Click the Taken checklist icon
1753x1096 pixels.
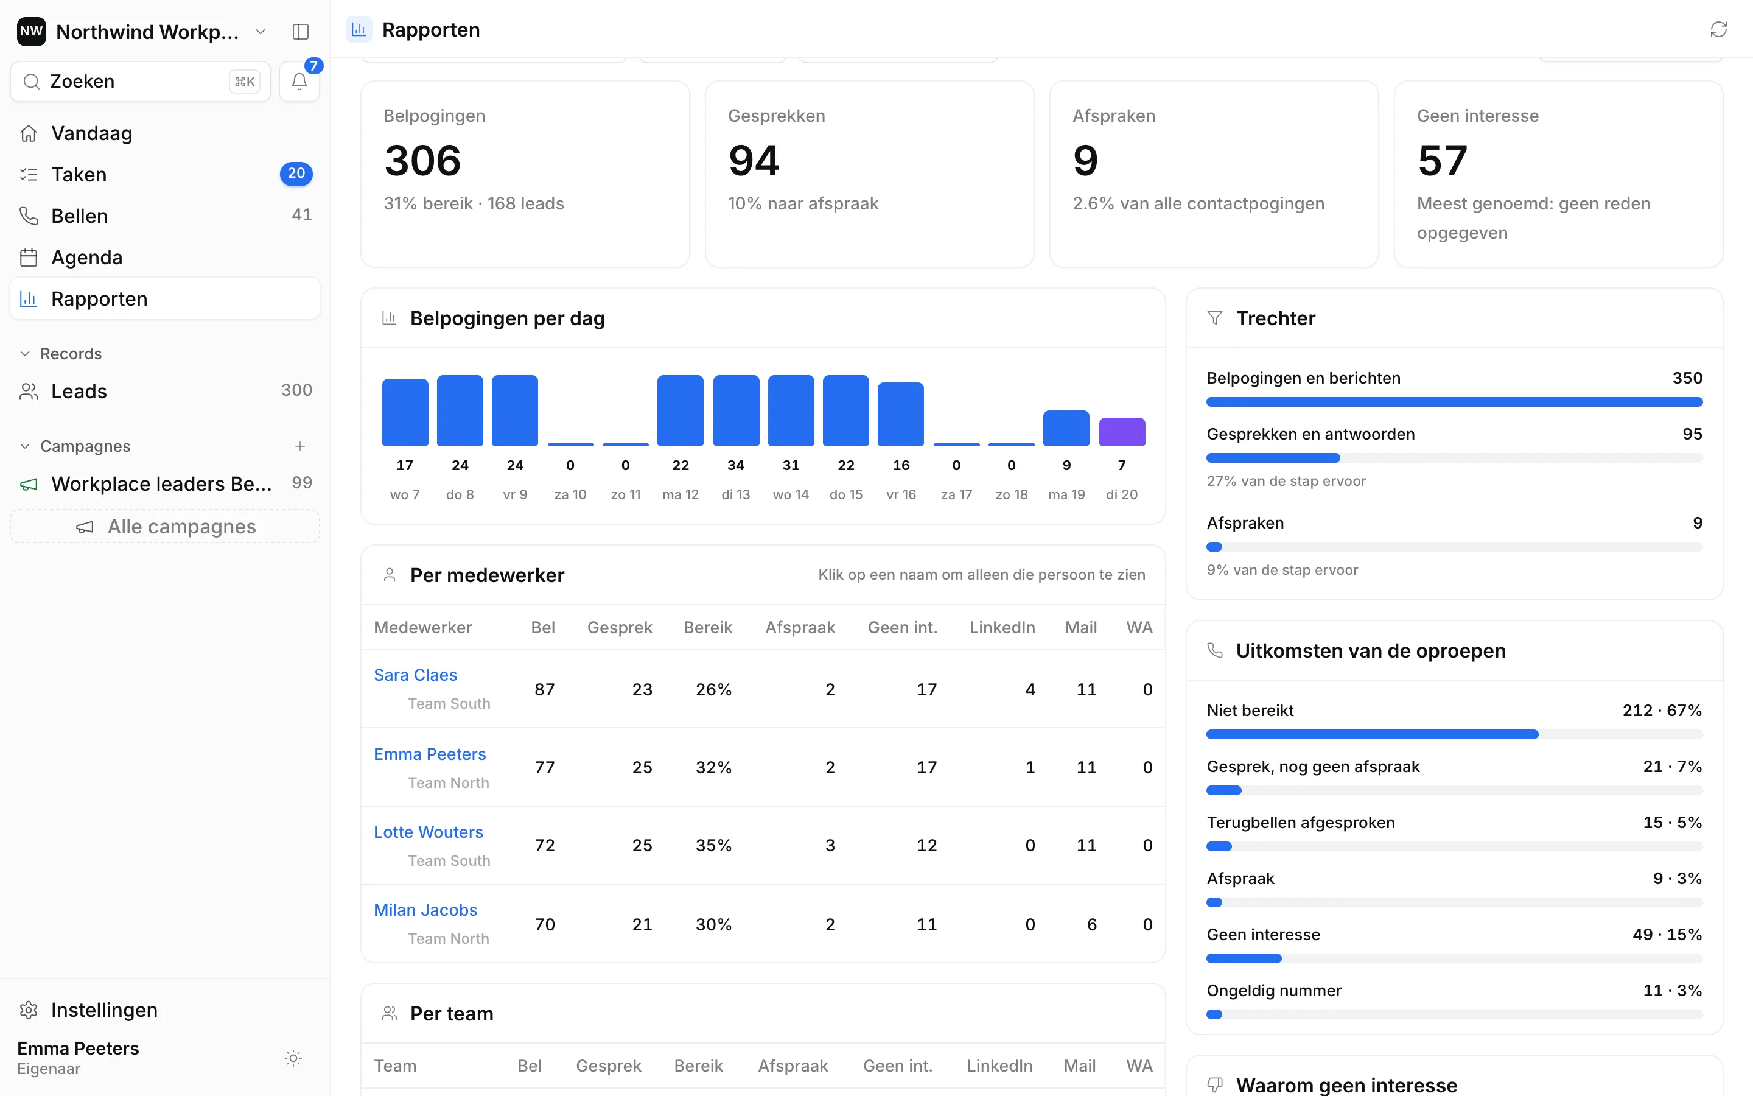28,175
